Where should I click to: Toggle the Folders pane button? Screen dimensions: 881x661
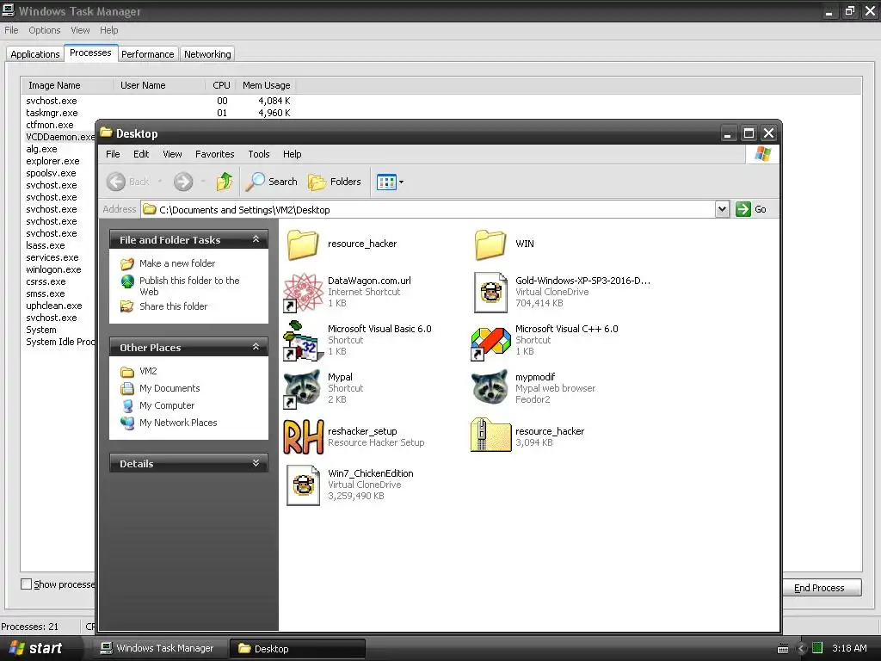(x=335, y=182)
